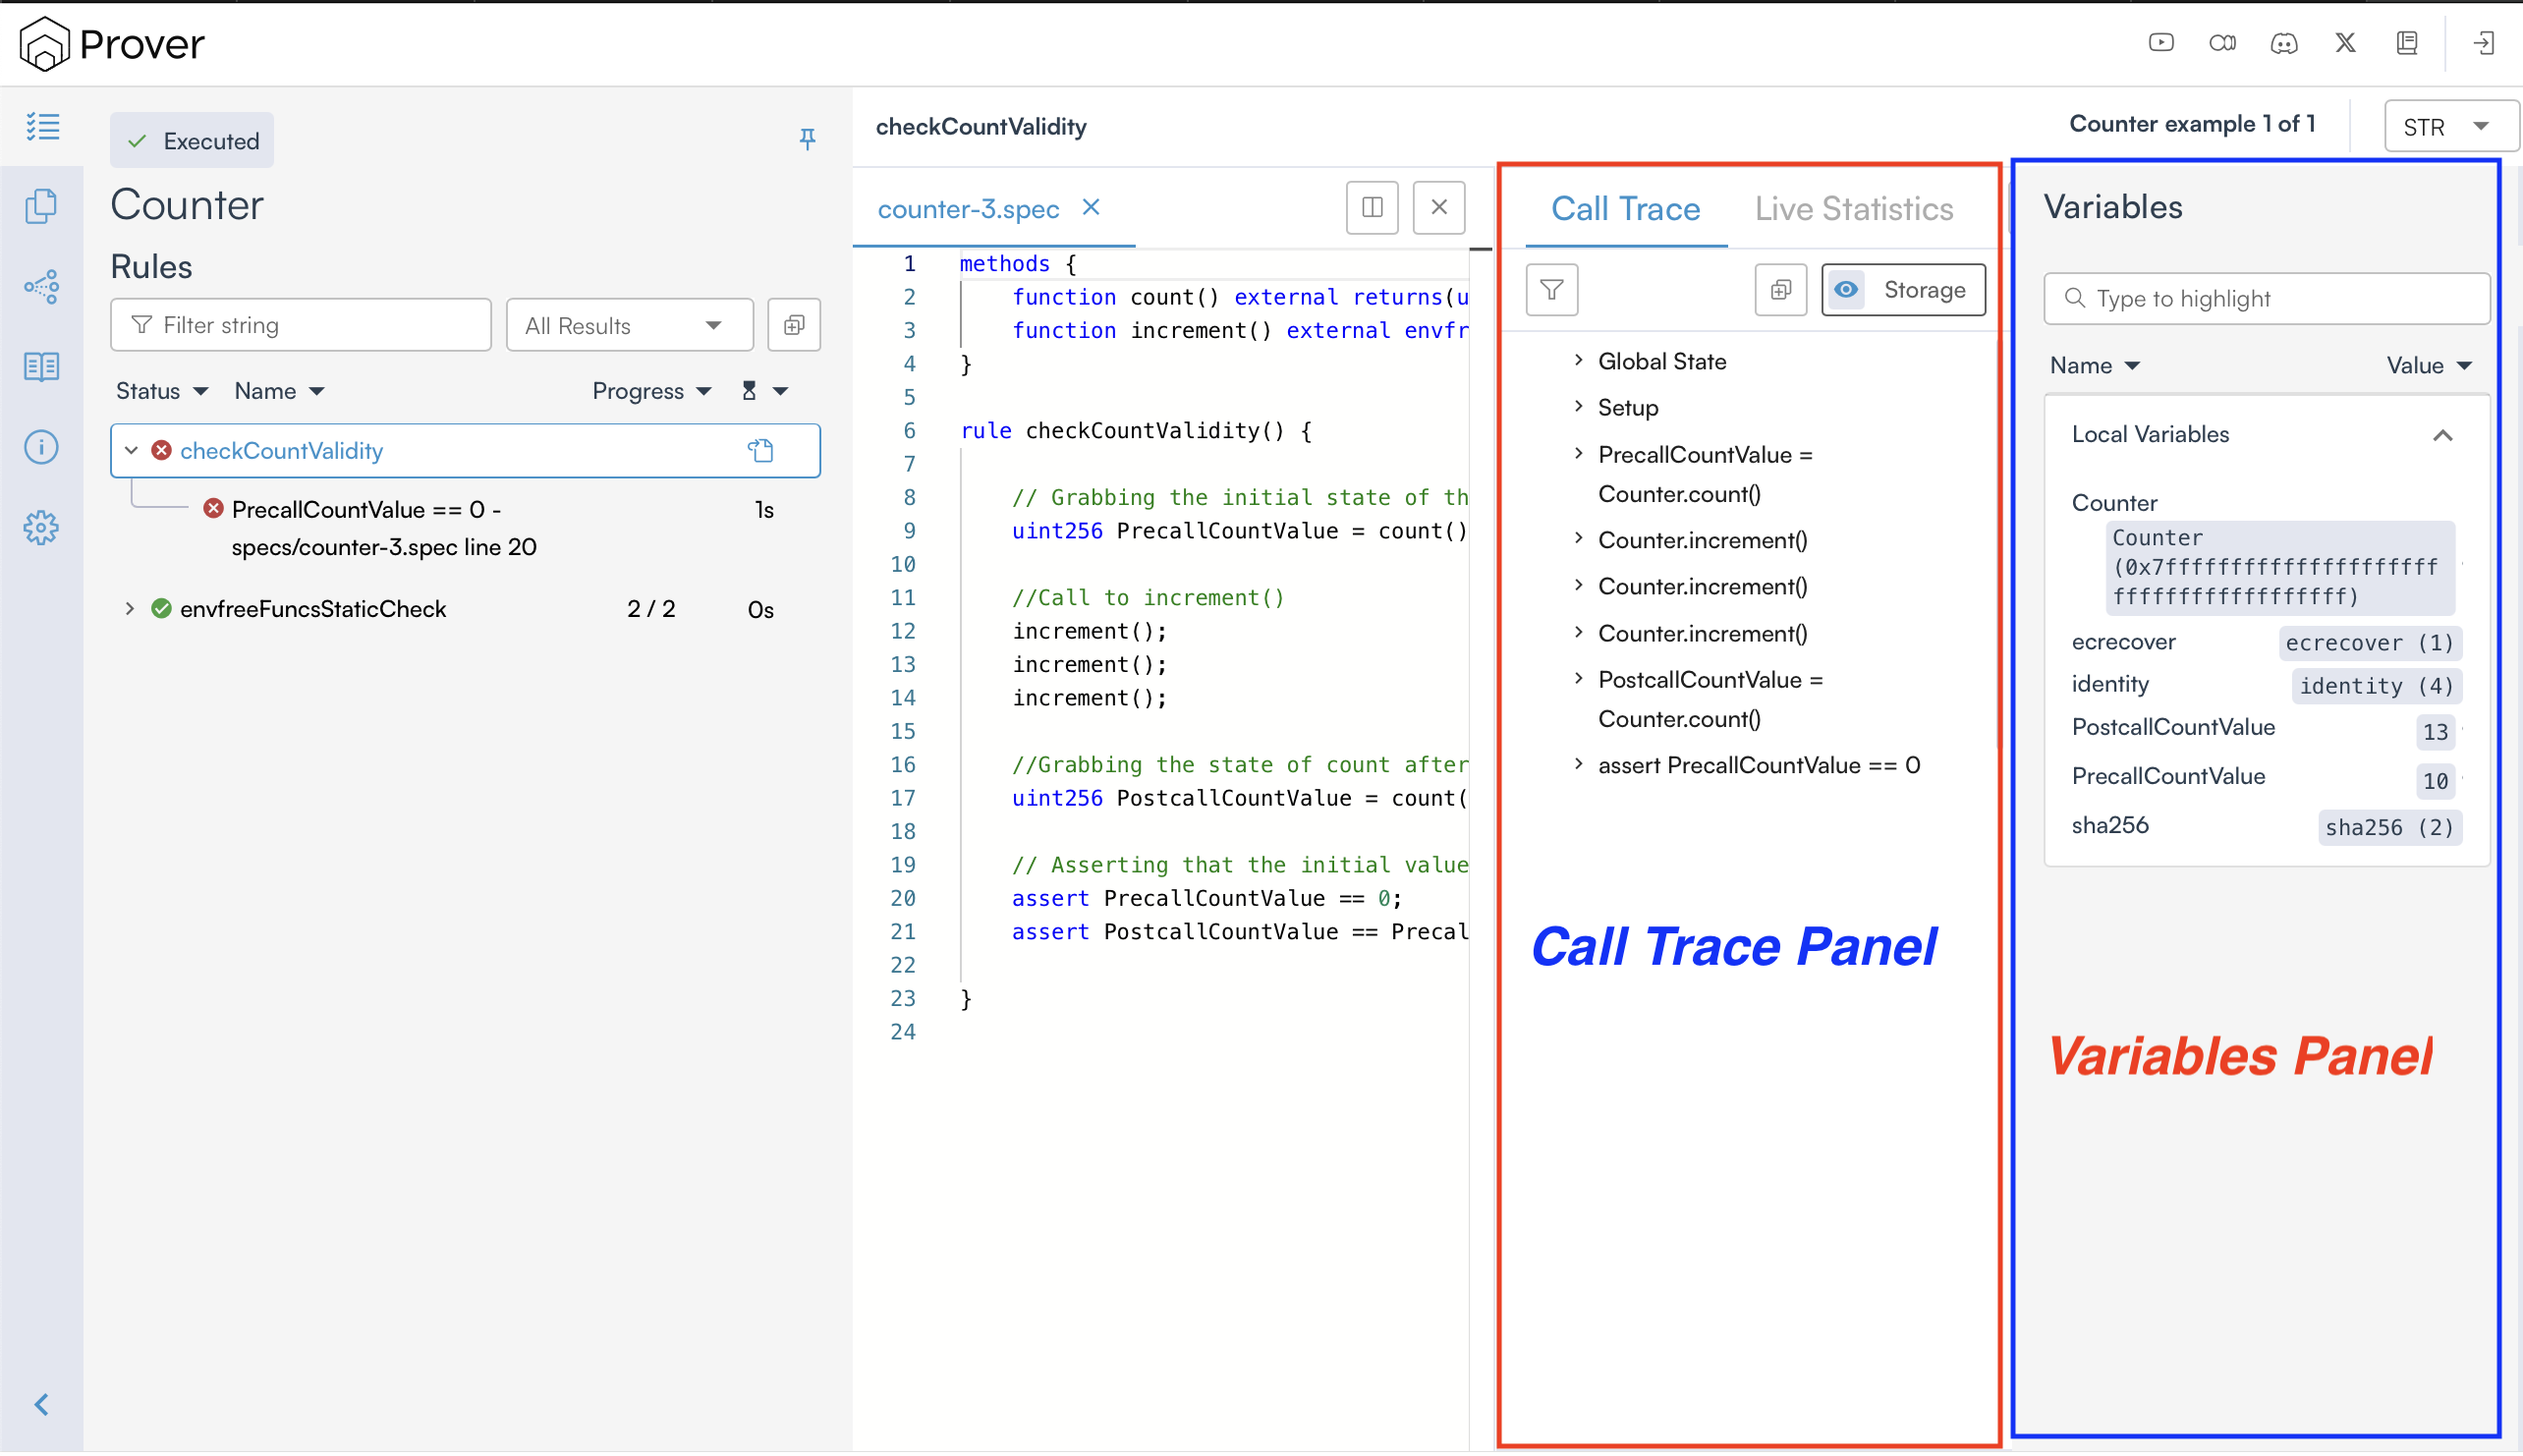
Task: Click the logout icon at top right
Action: coord(2484,43)
